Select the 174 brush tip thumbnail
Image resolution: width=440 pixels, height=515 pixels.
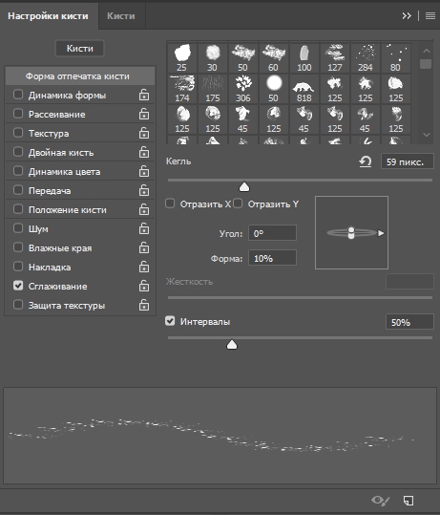tap(182, 88)
